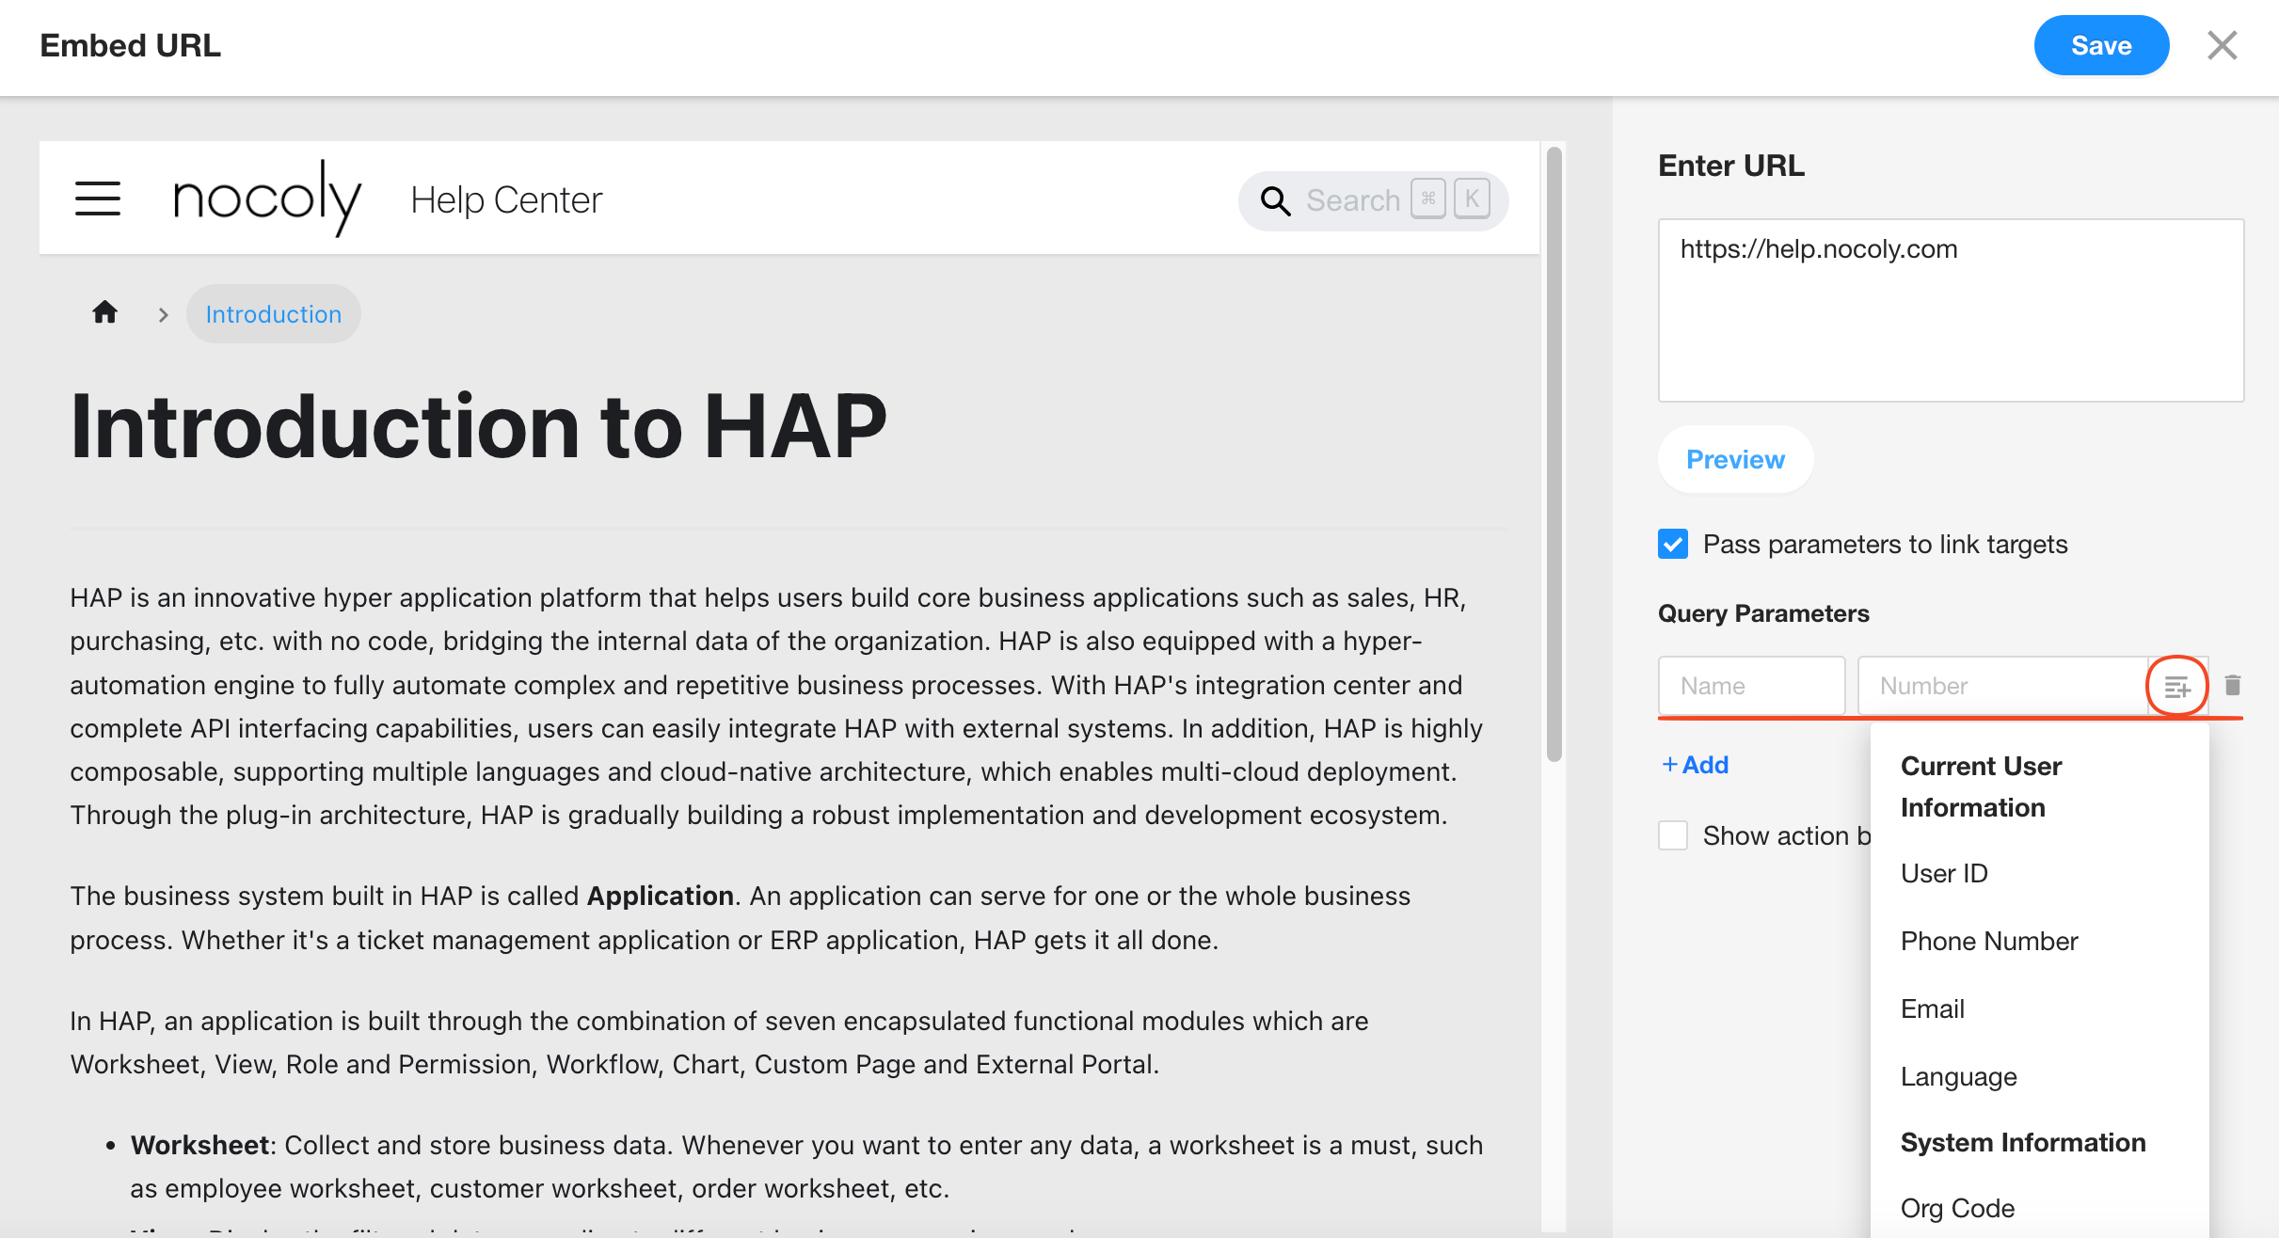This screenshot has width=2279, height=1238.
Task: Close the Embed URL dialog
Action: (x=2222, y=45)
